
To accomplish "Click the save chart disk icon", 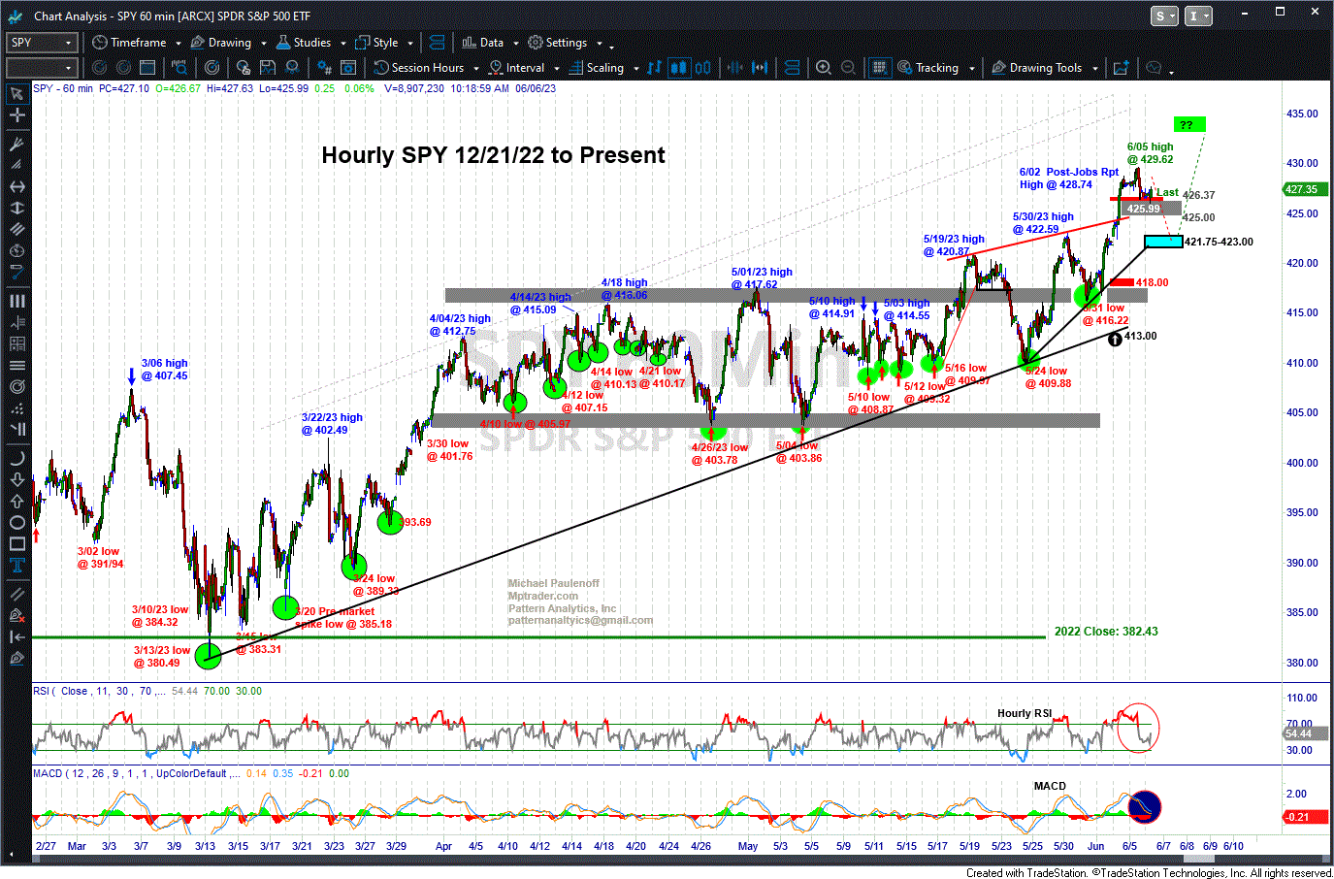I will (267, 68).
